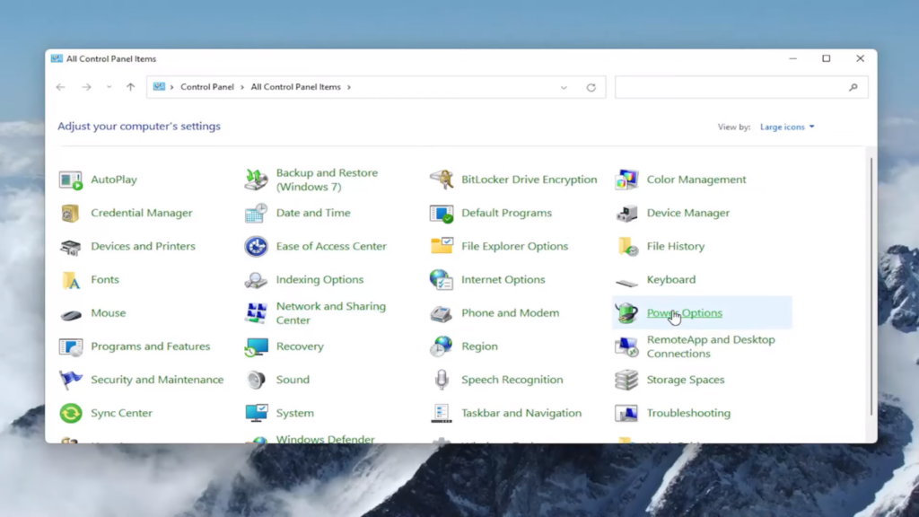Open the Network and Sharing Center icon
Viewport: 919px width, 517px height.
click(x=256, y=313)
